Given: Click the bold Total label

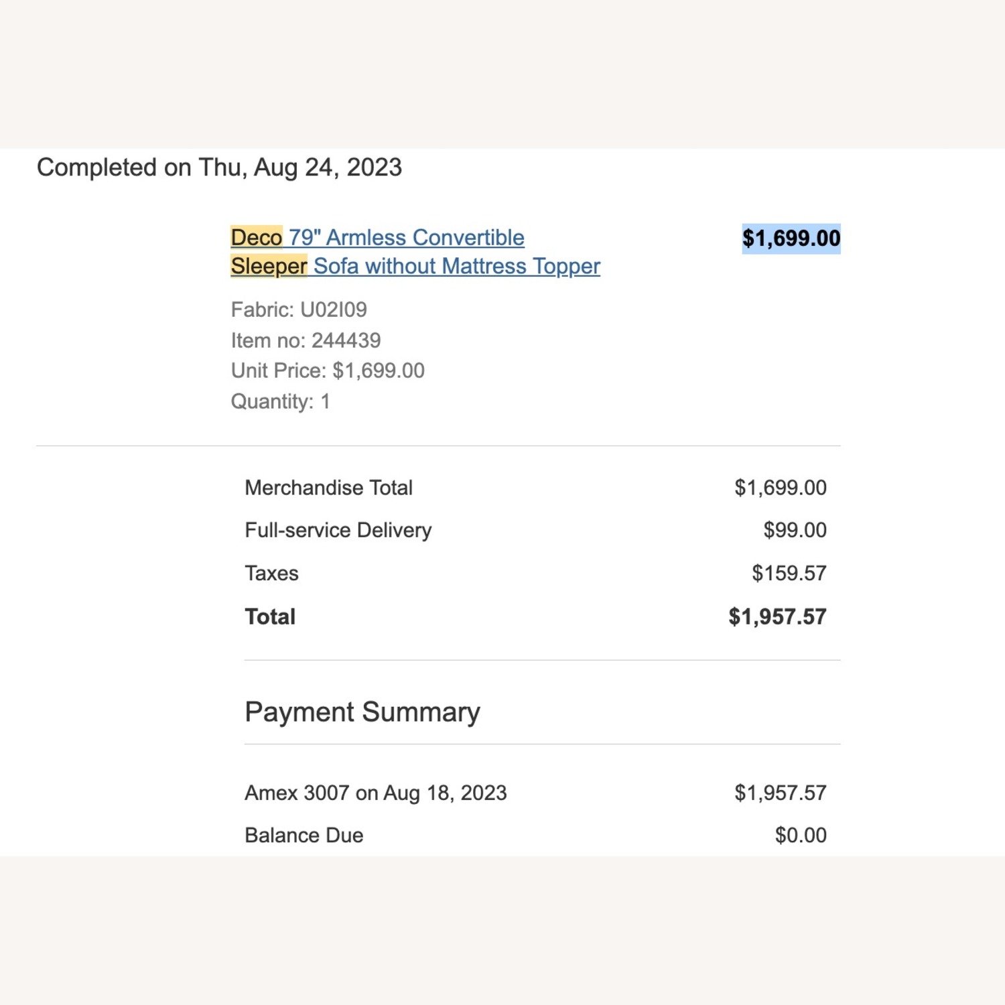Looking at the screenshot, I should 270,616.
